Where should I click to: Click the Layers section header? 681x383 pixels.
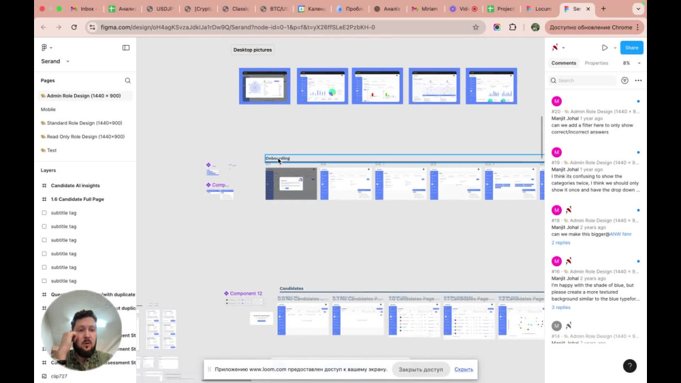pos(48,171)
